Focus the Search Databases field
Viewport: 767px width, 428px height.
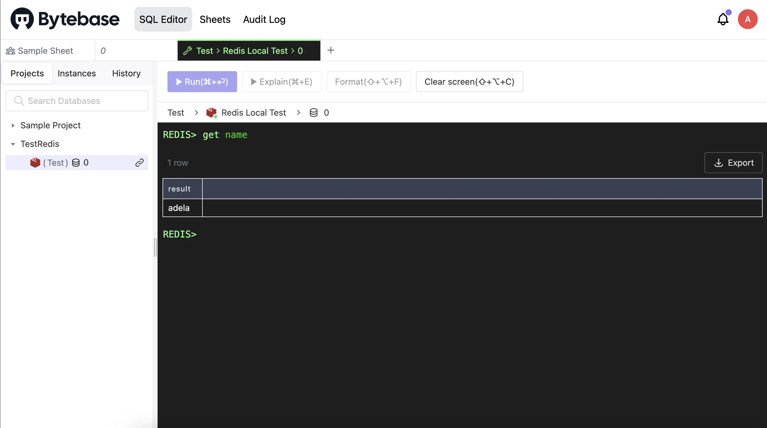point(77,101)
